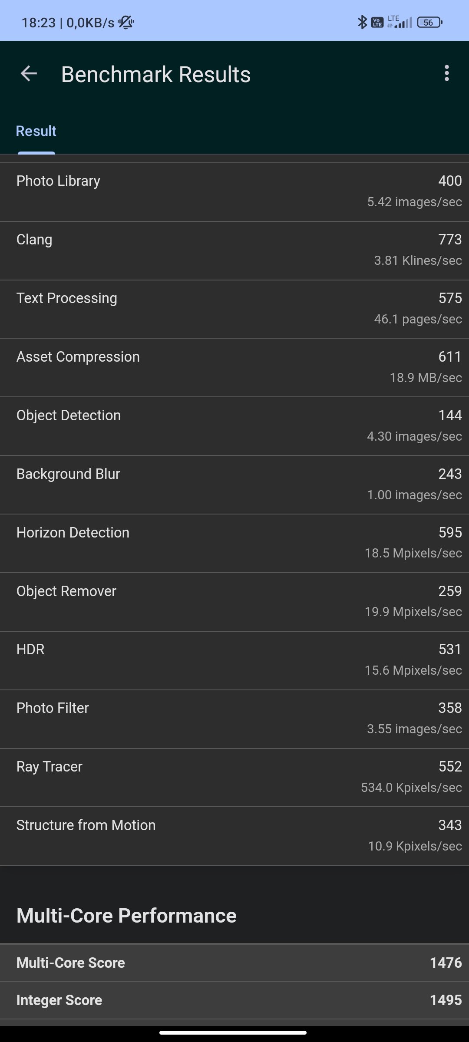Viewport: 469px width, 1042px height.
Task: Tap the Benchmark Results title
Action: (156, 74)
